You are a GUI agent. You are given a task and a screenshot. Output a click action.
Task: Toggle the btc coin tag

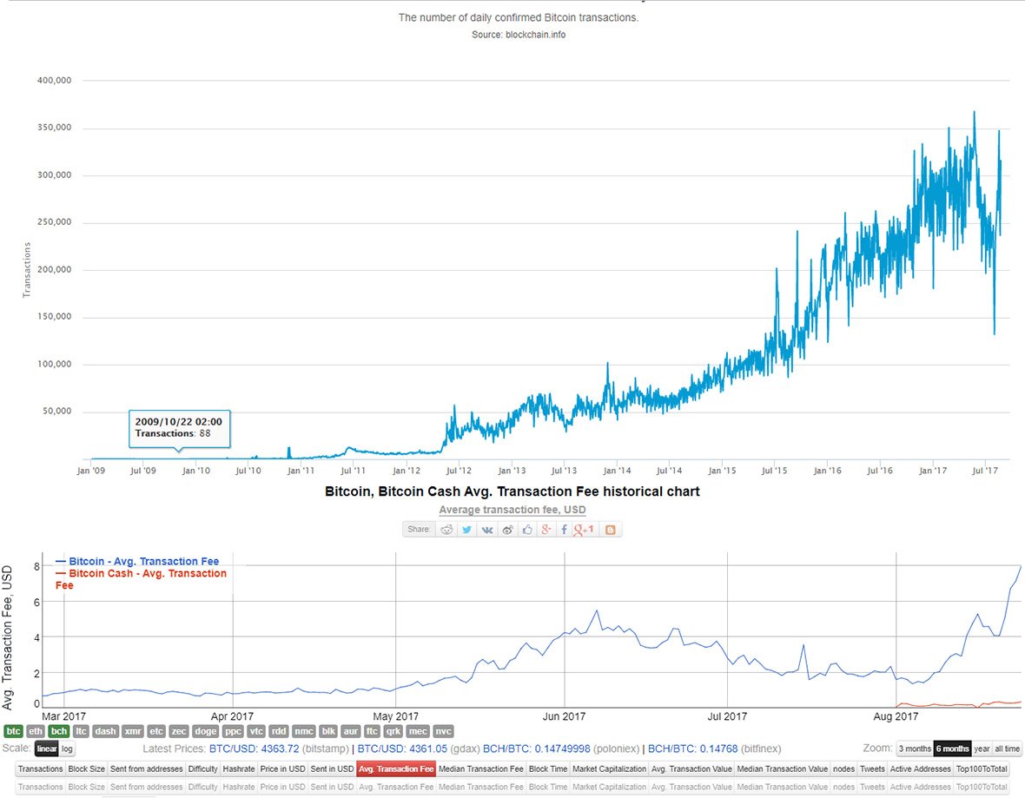coord(13,731)
